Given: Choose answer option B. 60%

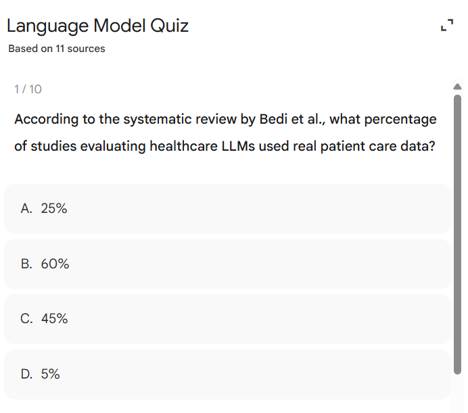Looking at the screenshot, I should pos(227,264).
